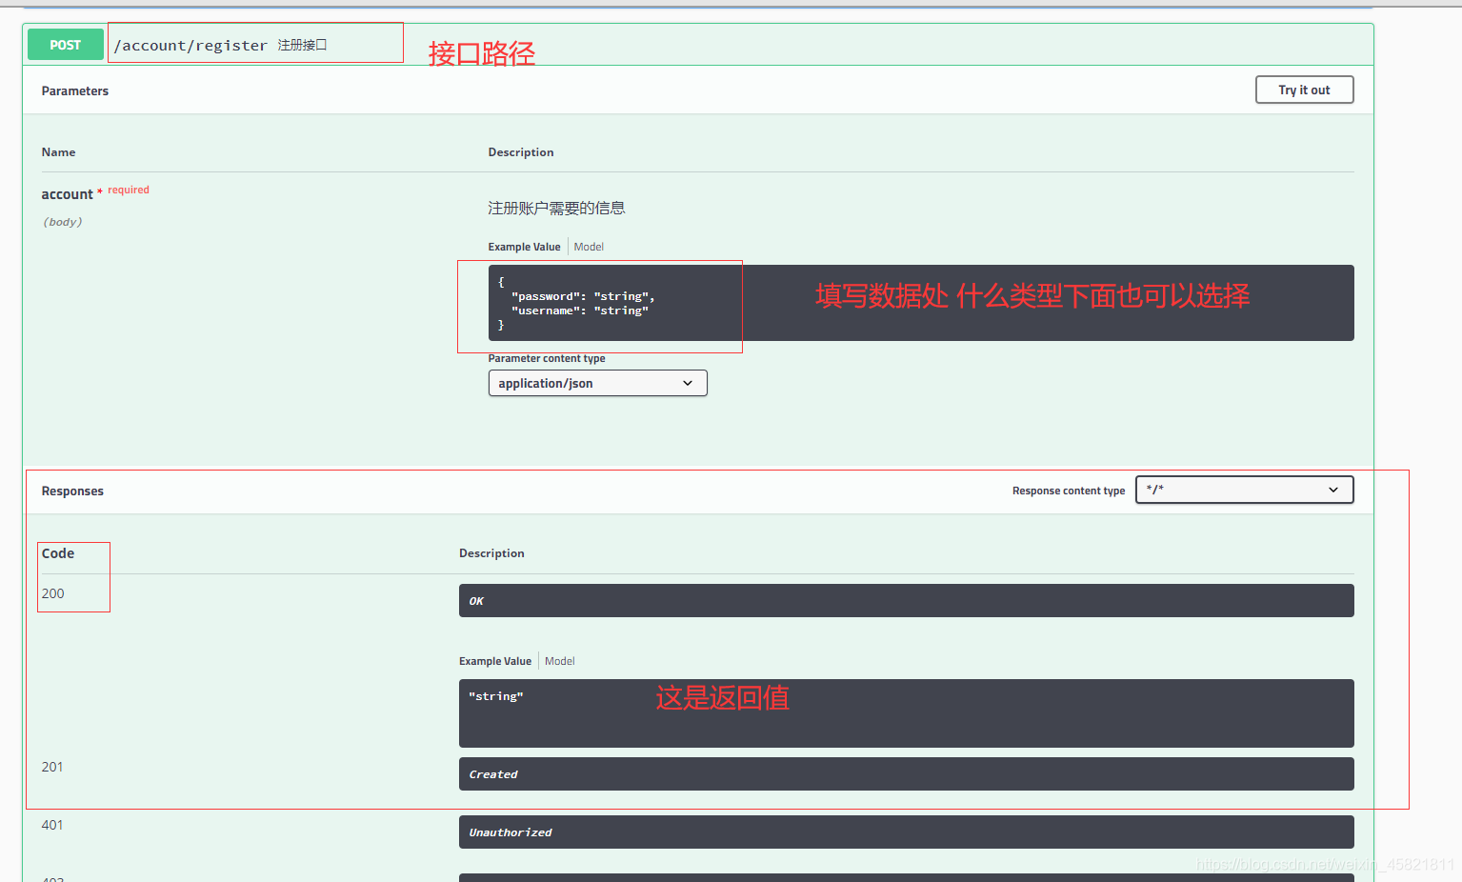Click the Responses section header
The height and width of the screenshot is (882, 1462).
[72, 491]
